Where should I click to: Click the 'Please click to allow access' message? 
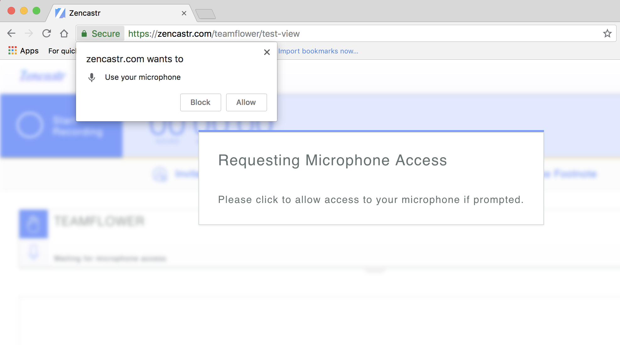371,200
